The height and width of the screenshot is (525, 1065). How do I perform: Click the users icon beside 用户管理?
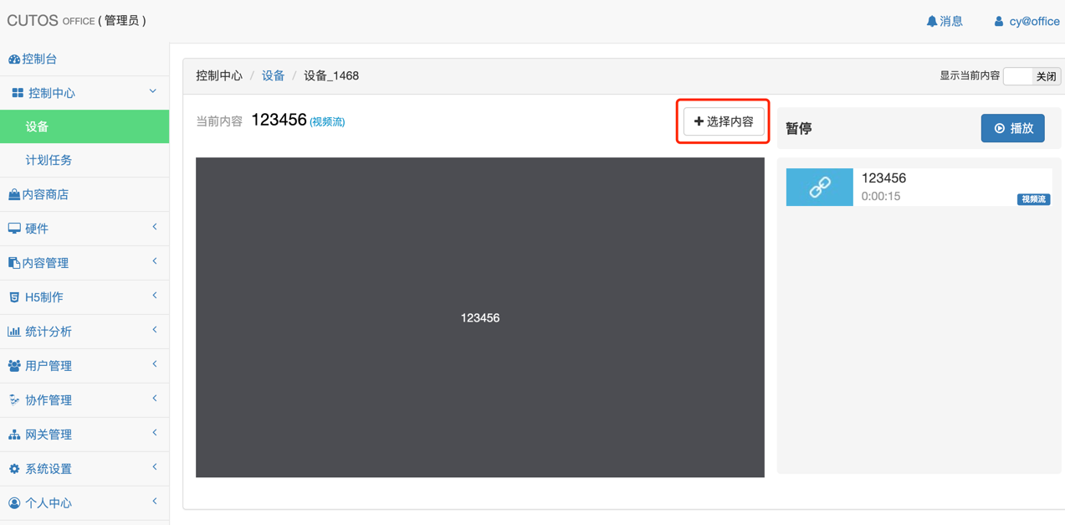tap(14, 366)
